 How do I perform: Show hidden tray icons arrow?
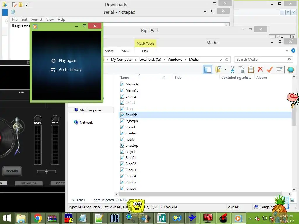[x=250, y=218]
